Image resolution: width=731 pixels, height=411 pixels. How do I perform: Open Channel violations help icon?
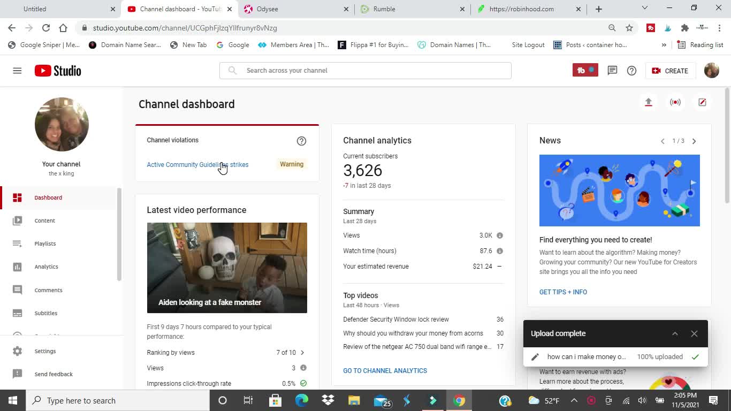pos(301,141)
